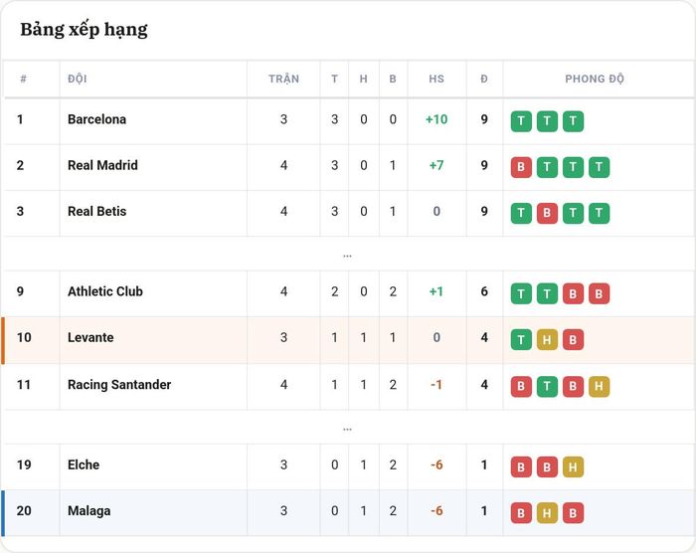Click Levante's yellow H form badge
The image size is (696, 553).
point(547,340)
